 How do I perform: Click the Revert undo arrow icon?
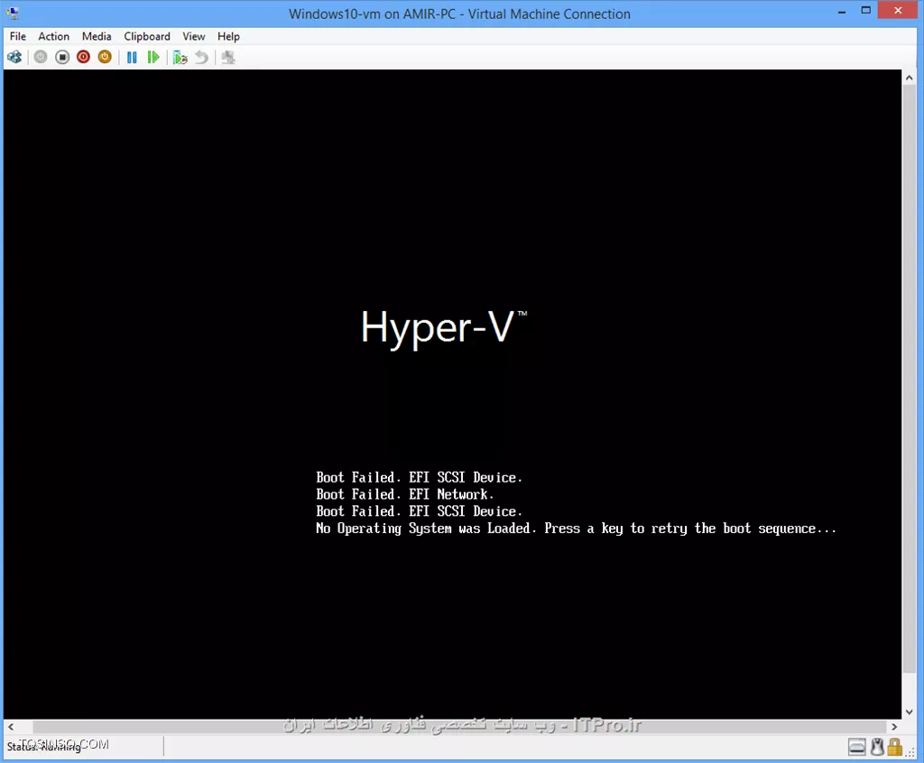pos(201,57)
